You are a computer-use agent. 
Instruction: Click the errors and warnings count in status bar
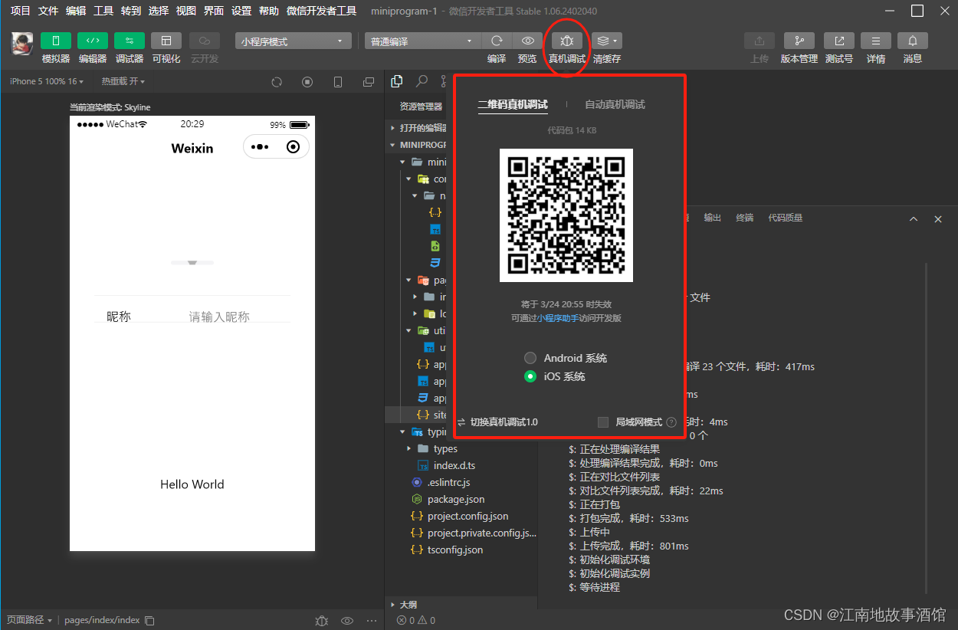(416, 620)
